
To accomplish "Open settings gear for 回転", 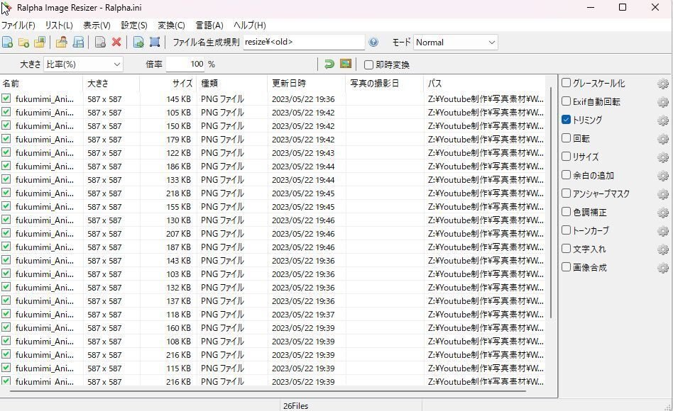I will coord(662,139).
